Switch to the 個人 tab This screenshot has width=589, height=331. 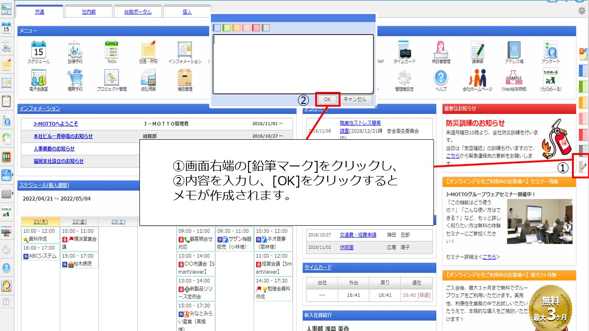(187, 12)
